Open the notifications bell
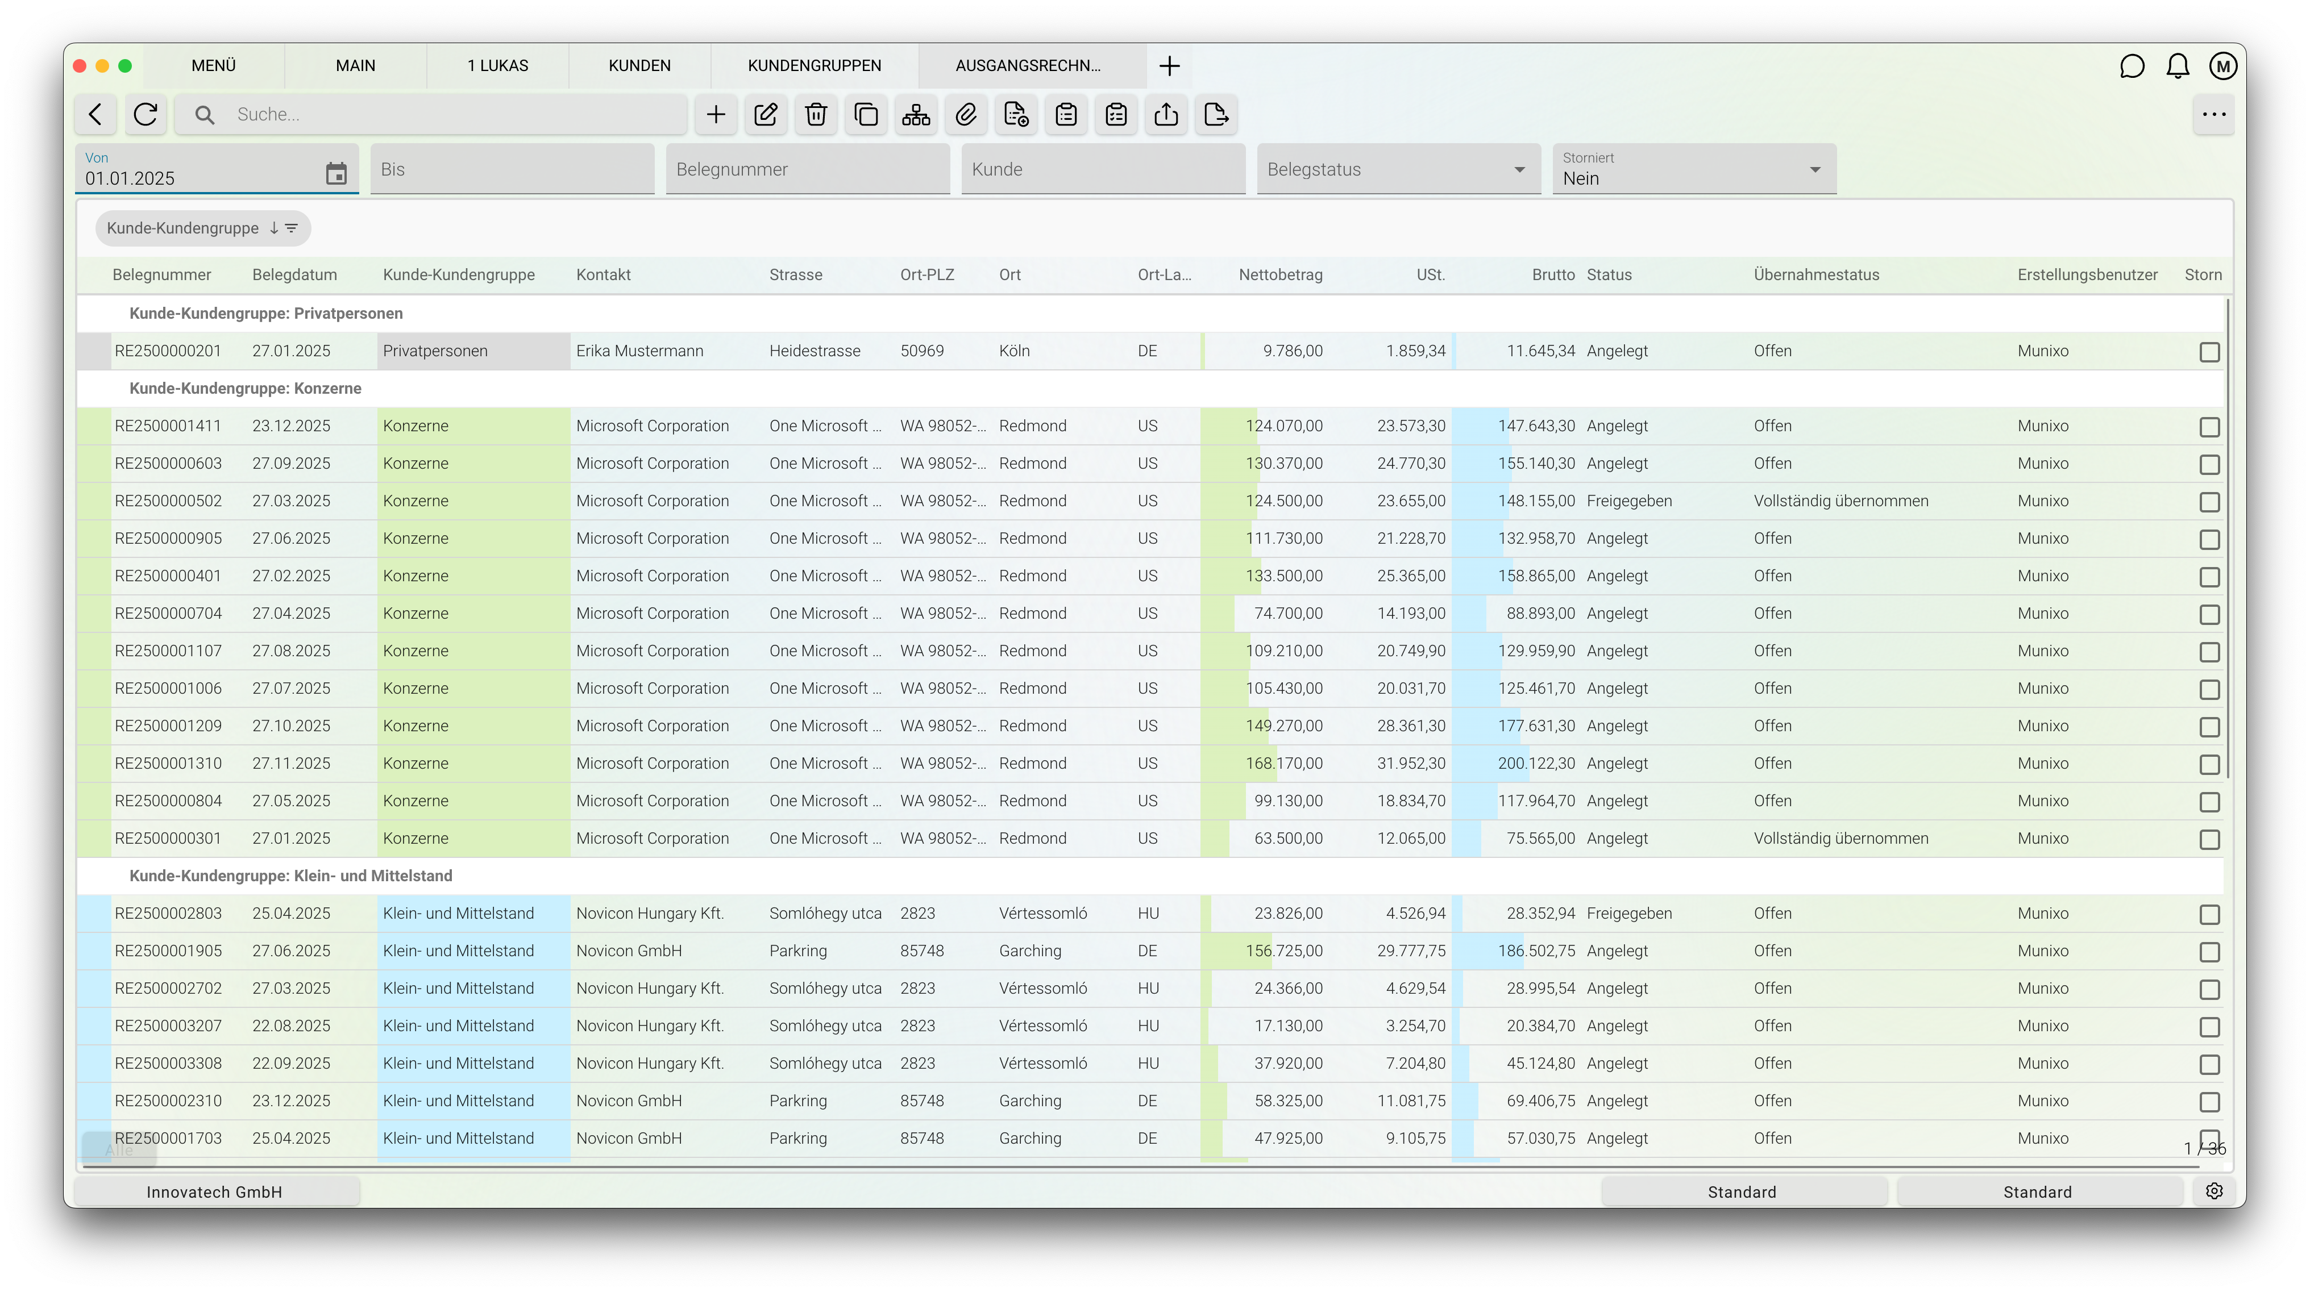The width and height of the screenshot is (2310, 1292). 2178,66
